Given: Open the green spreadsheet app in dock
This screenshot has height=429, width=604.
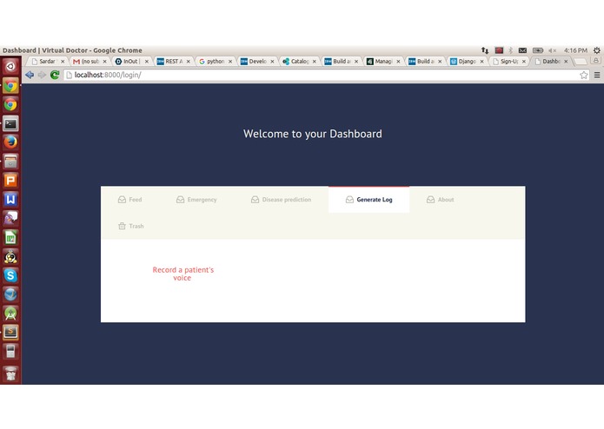Looking at the screenshot, I should (10, 237).
